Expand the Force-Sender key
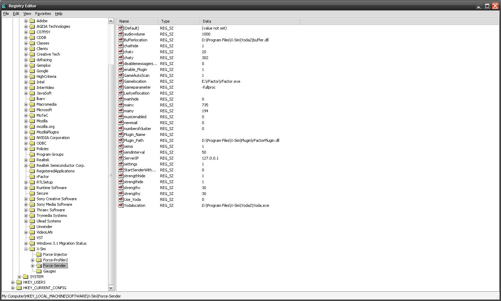Viewport: 501px width, 301px height. coord(32,266)
